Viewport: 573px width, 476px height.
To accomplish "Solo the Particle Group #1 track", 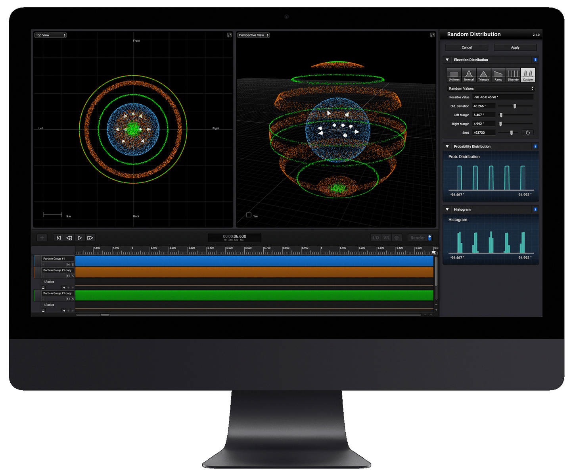I will 73,264.
